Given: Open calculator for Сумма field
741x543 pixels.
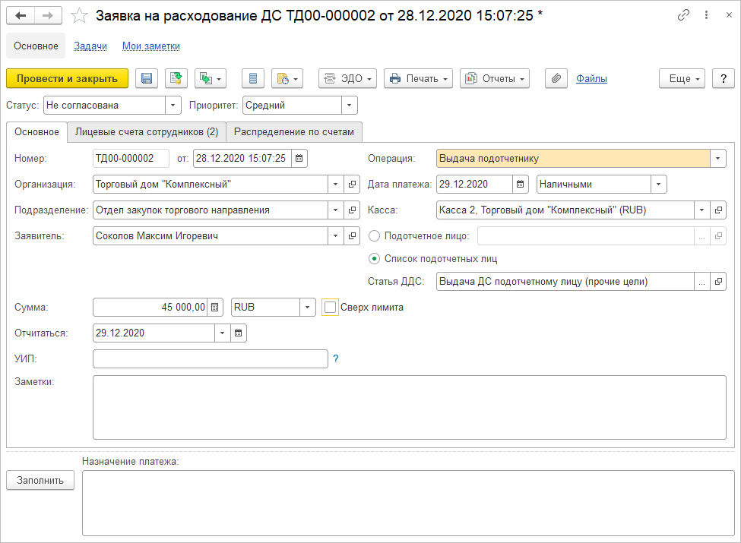Looking at the screenshot, I should pyautogui.click(x=214, y=308).
